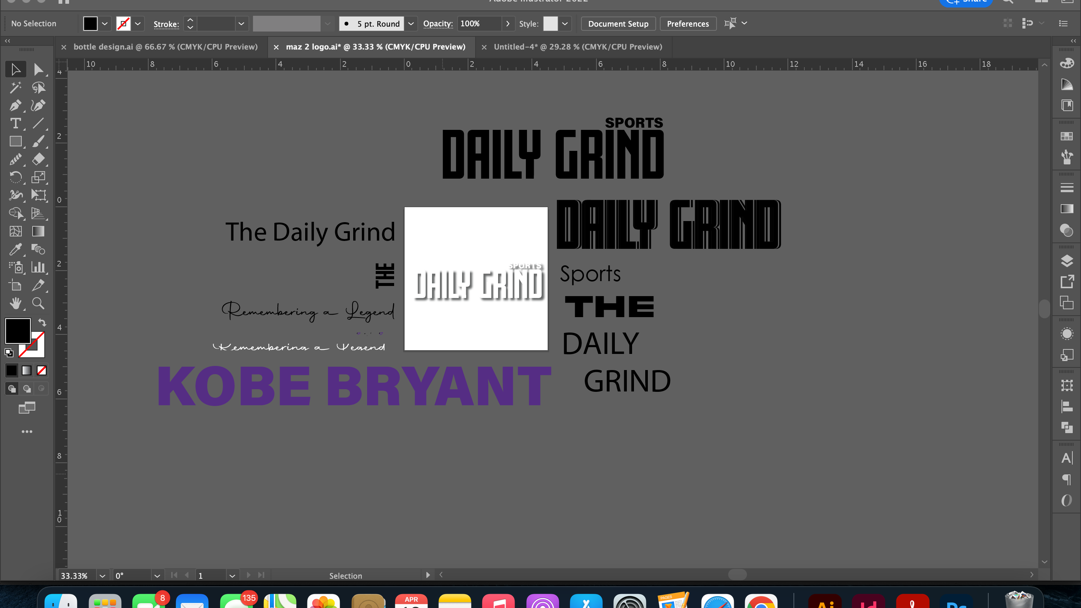
Task: Pick the Paintbrush tool
Action: pyautogui.click(x=38, y=141)
